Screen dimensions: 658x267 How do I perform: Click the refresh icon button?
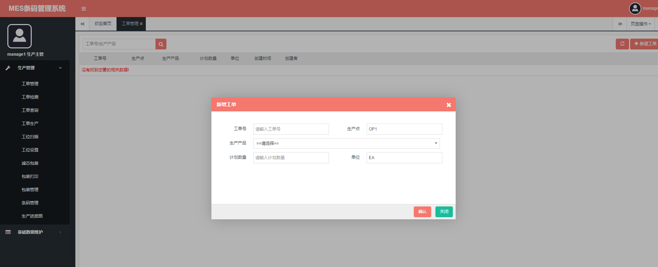pos(622,44)
